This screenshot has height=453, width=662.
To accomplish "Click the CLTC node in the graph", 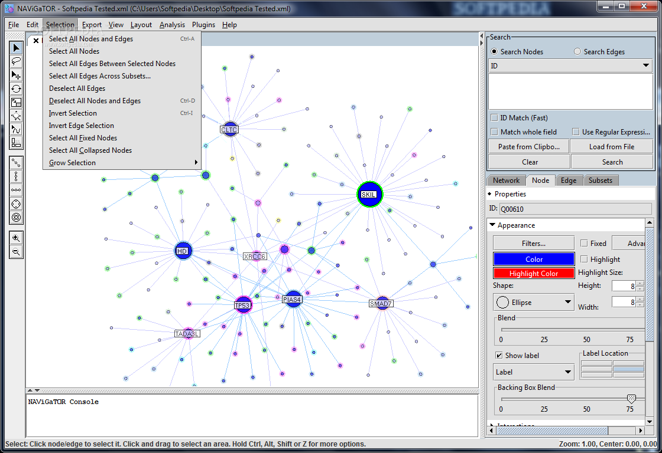I will pyautogui.click(x=229, y=129).
